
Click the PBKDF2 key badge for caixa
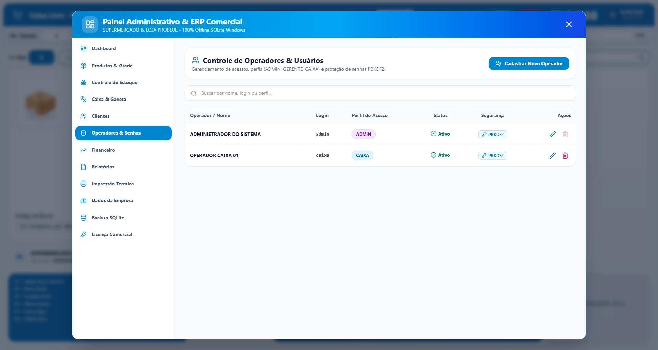click(492, 155)
